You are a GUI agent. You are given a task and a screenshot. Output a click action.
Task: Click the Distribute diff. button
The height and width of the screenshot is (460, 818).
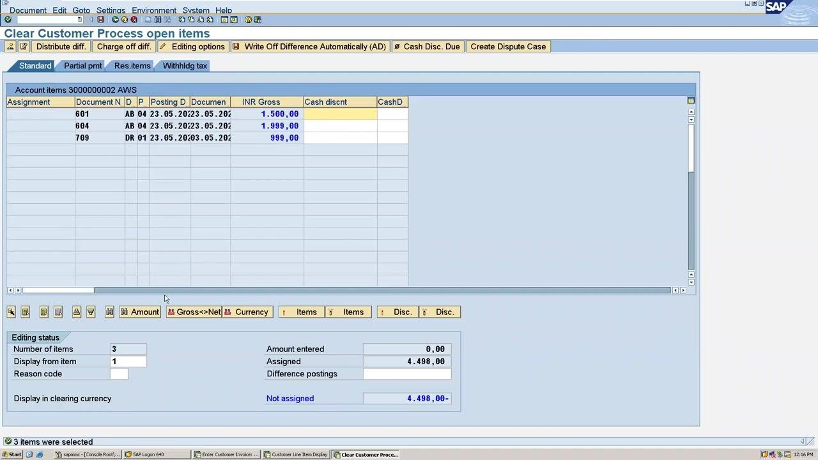tap(61, 47)
